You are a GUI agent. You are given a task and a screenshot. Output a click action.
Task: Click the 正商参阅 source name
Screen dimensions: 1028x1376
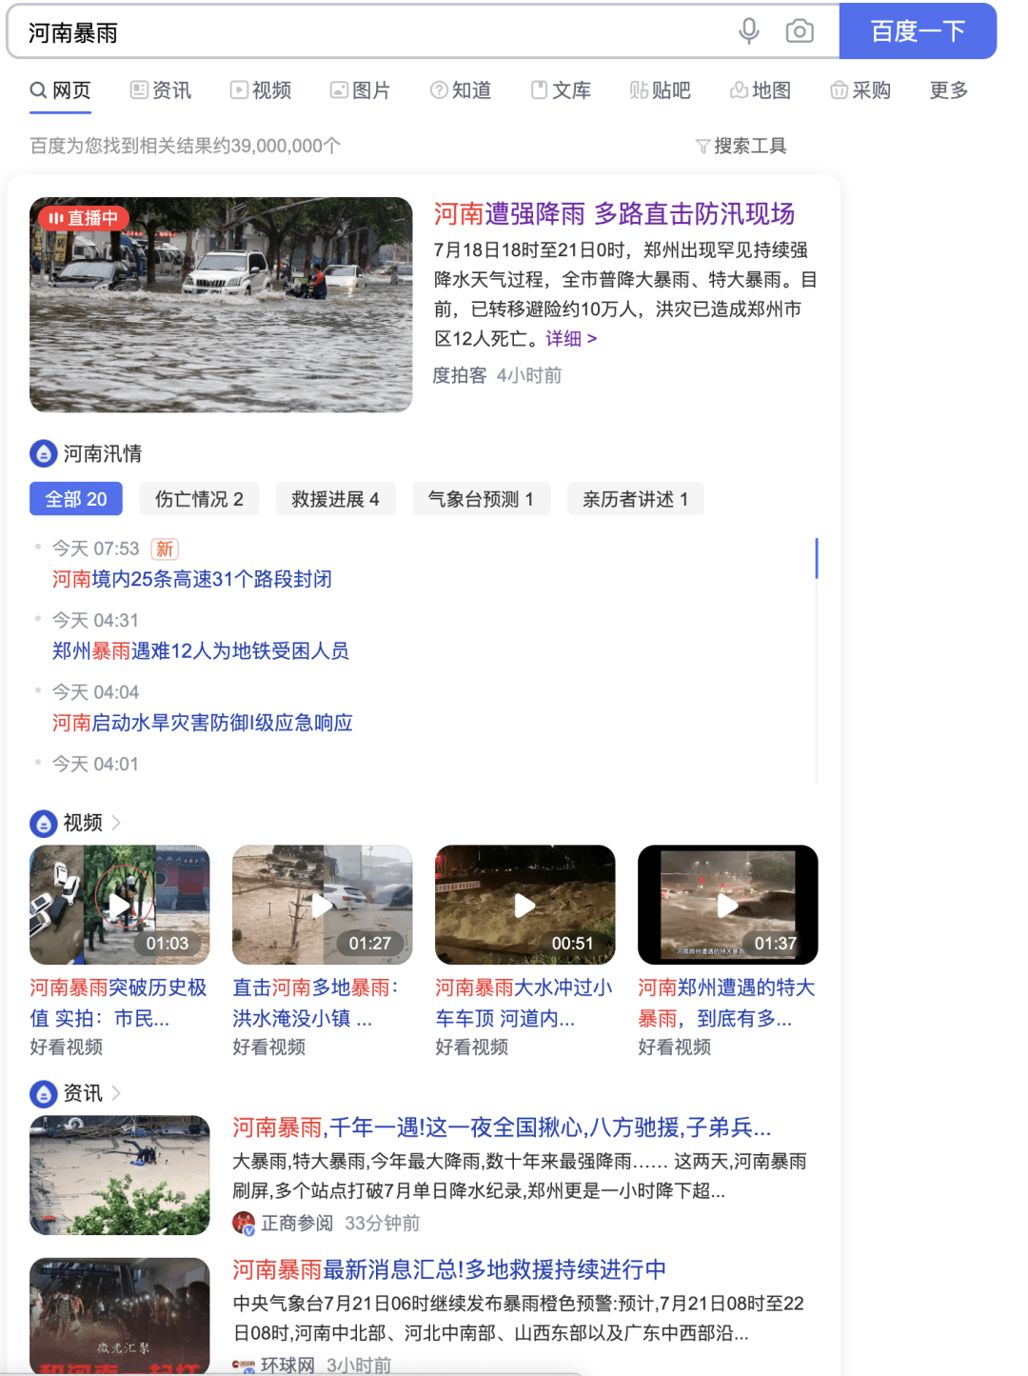[x=297, y=1223]
